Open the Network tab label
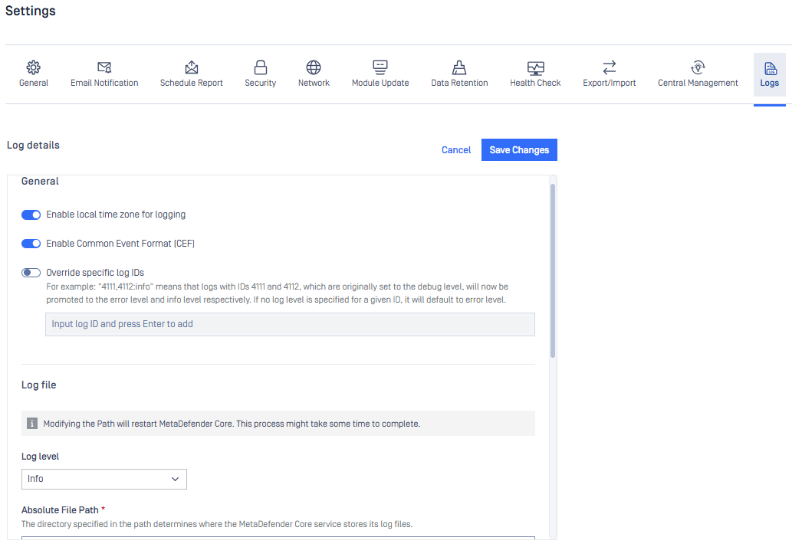This screenshot has height=547, width=792. tap(314, 83)
